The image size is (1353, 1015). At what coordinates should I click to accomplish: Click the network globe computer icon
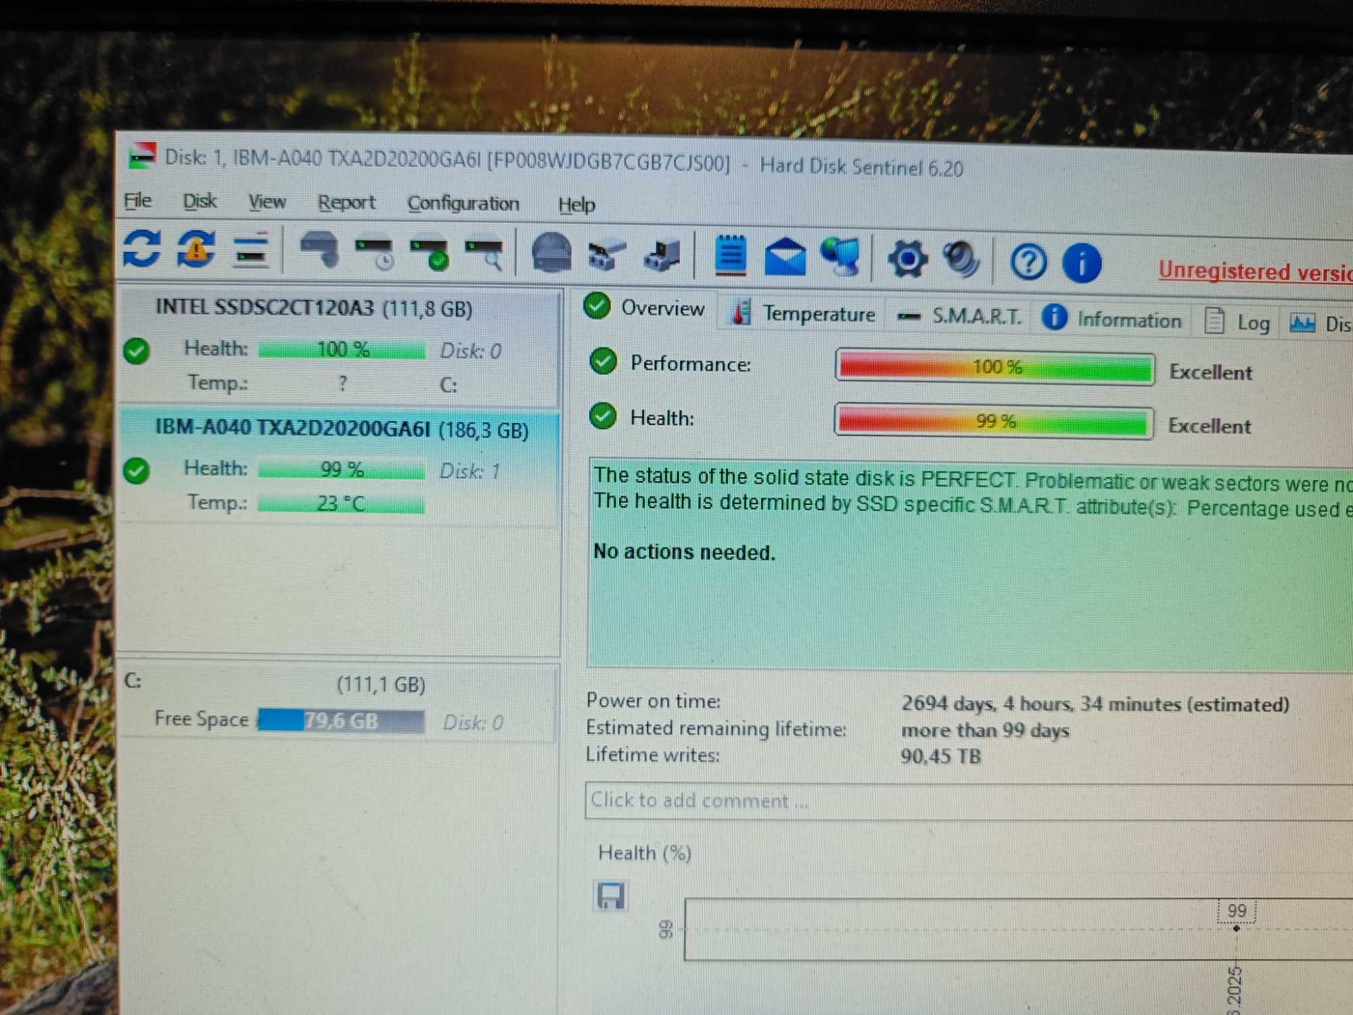coord(840,257)
